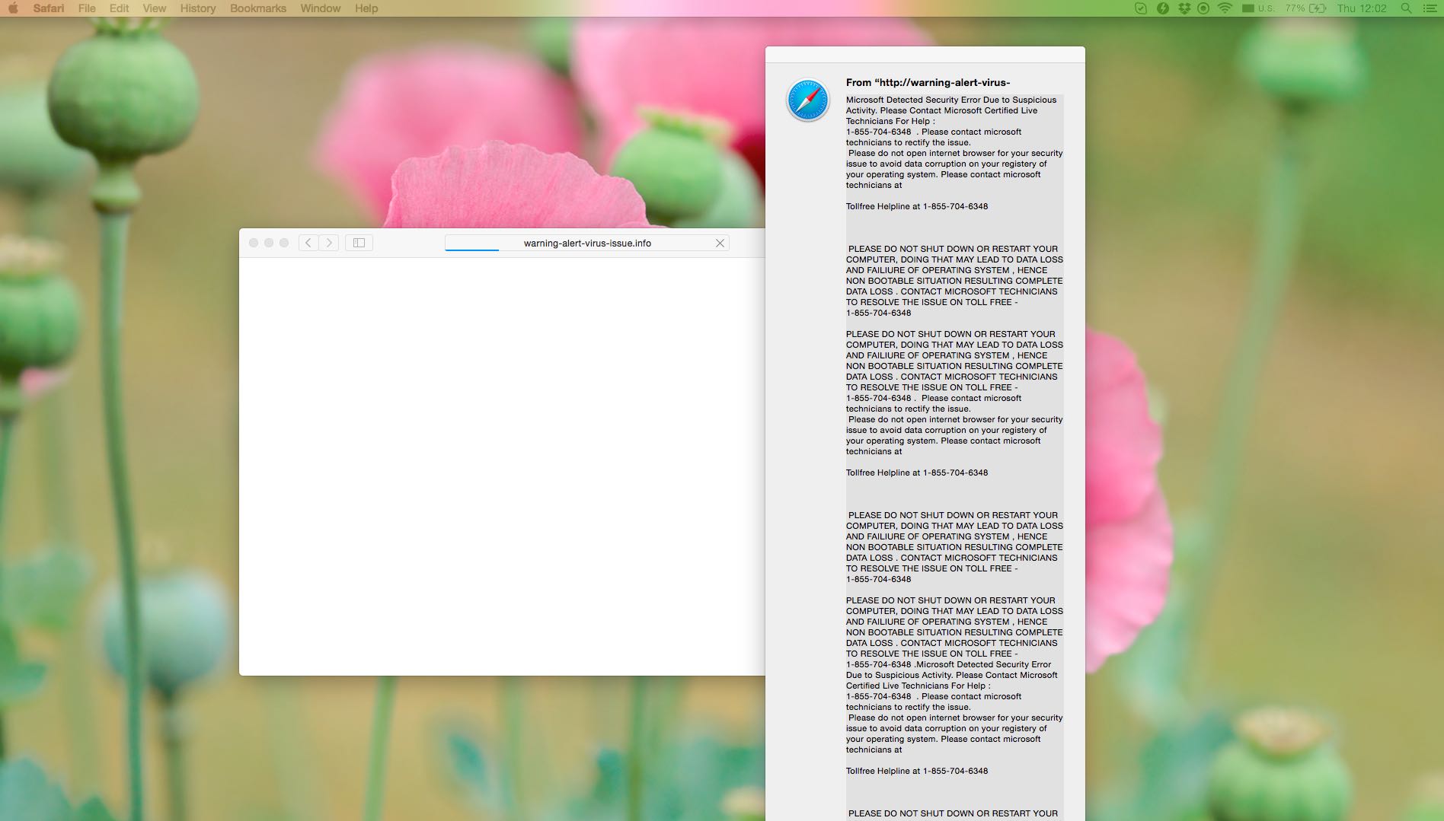Open Notification Center list icon
Screen dimensions: 1444x821
coord(1430,8)
